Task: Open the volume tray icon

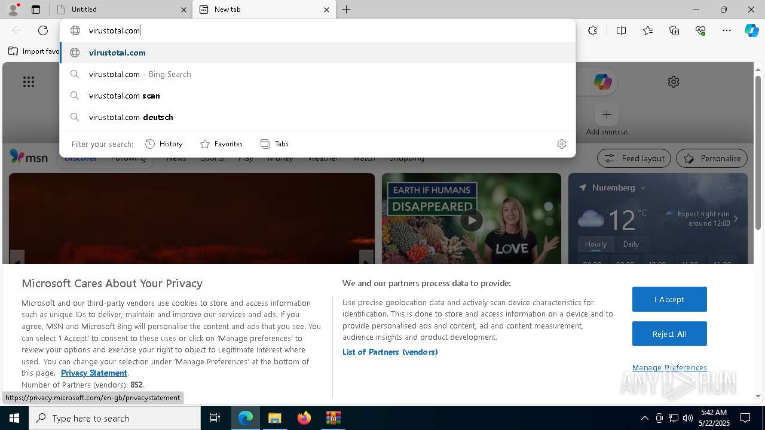Action: pos(688,418)
